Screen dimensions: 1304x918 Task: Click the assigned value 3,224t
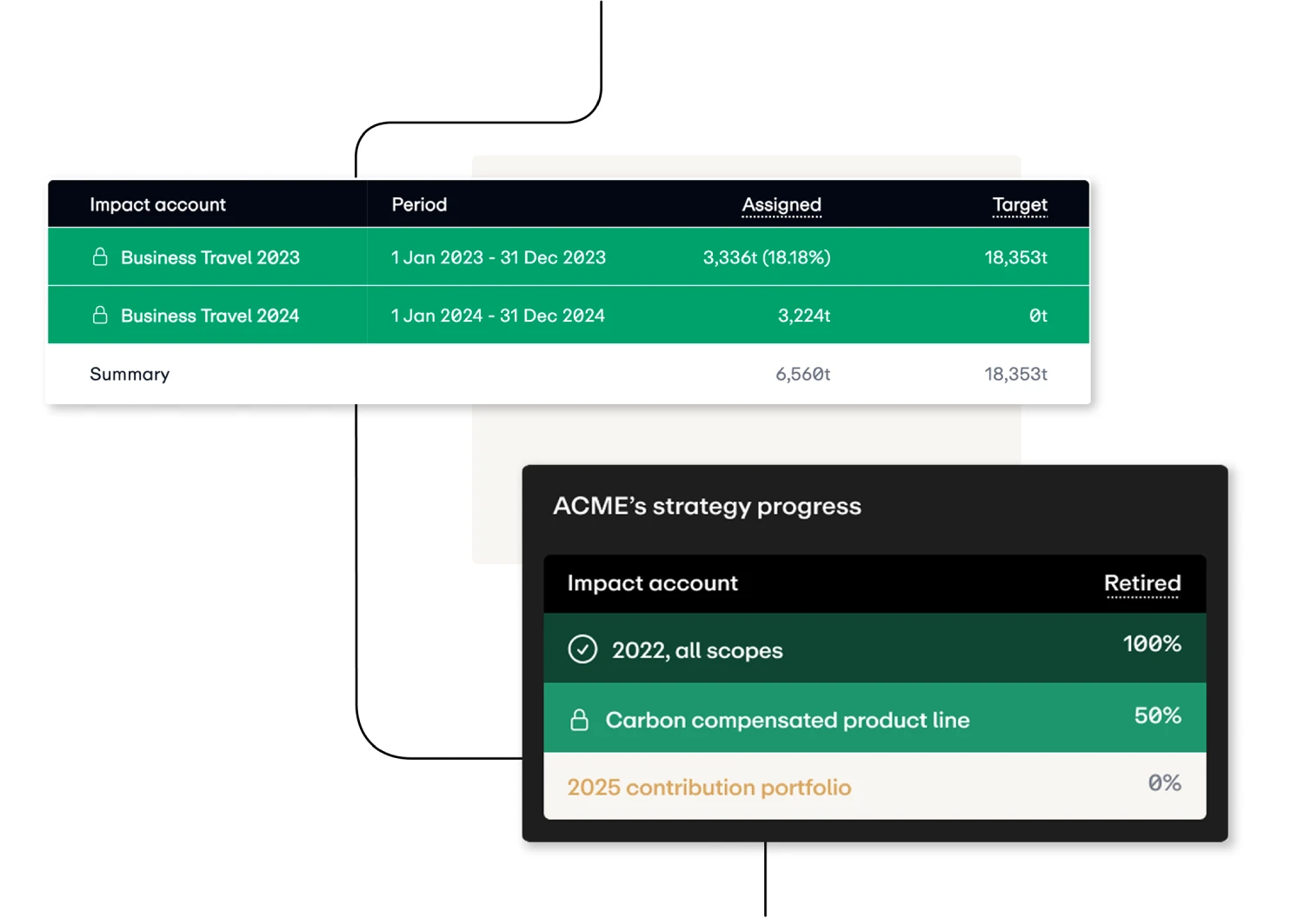(804, 316)
